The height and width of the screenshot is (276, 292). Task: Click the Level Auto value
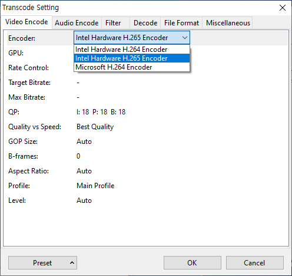pos(84,201)
